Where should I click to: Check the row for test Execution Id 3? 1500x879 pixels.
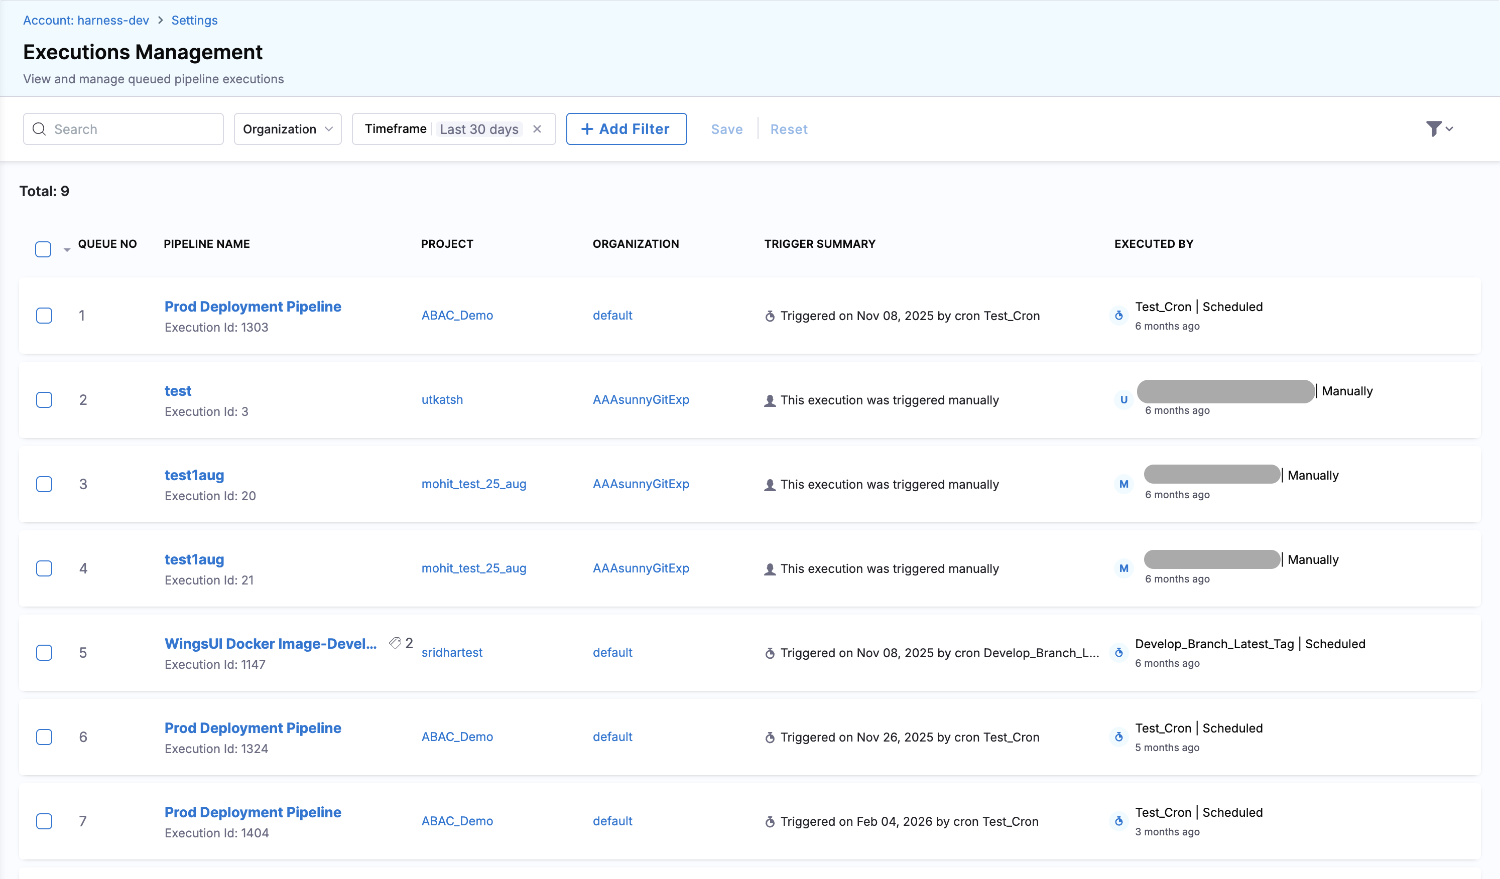click(x=44, y=400)
